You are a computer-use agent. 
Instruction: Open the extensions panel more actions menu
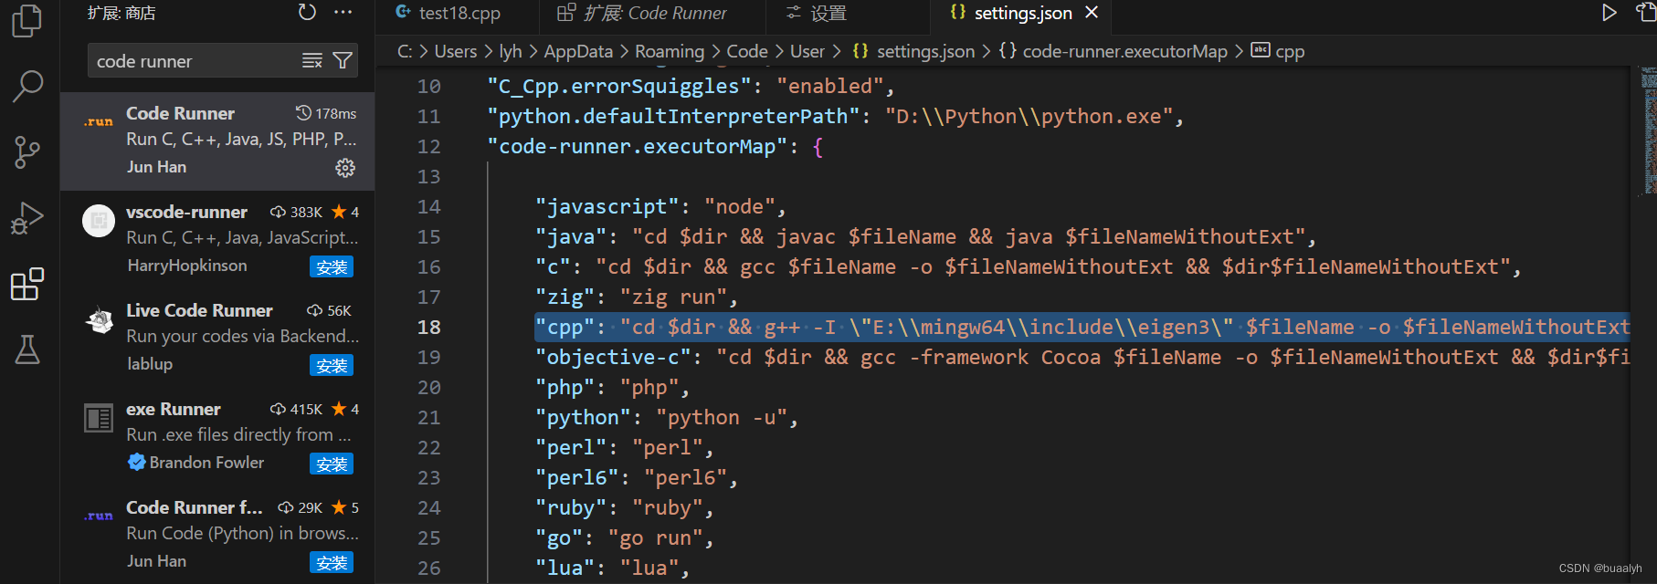point(343,13)
